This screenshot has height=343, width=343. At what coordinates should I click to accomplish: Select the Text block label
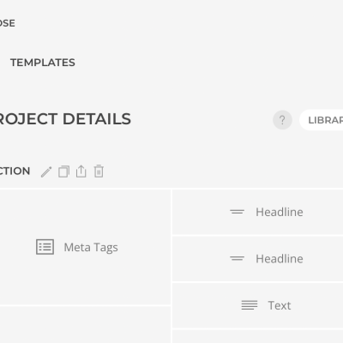tap(280, 305)
